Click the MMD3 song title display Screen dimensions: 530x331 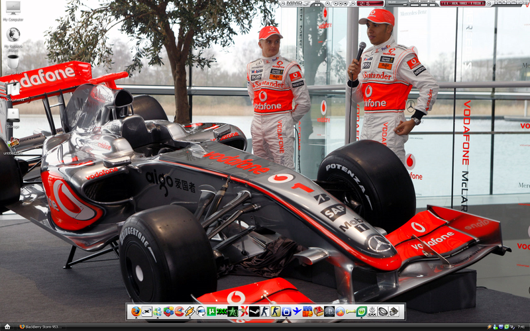pyautogui.click(x=462, y=3)
